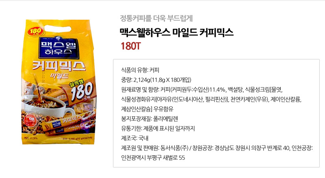
Task: Click the red 180T quantity label
Action: (131, 46)
